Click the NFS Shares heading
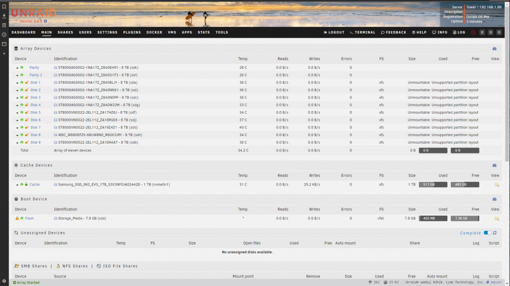 75,266
